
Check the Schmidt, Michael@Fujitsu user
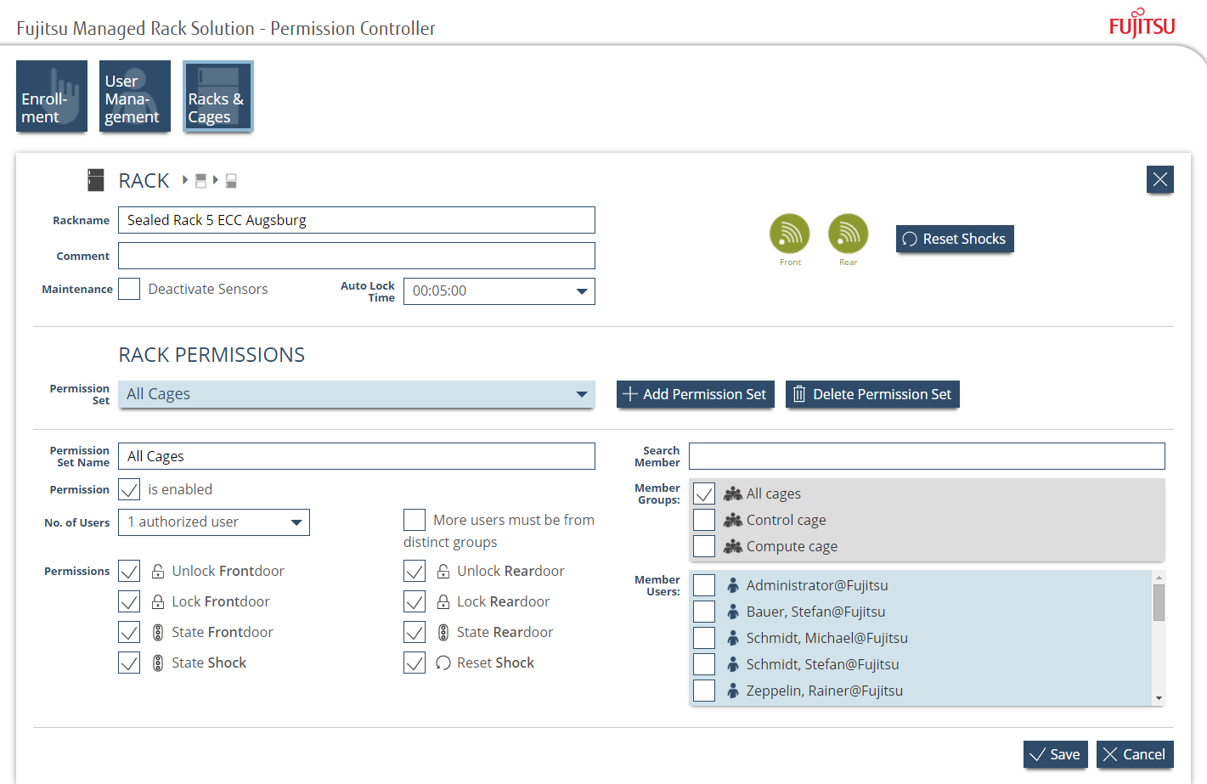(x=704, y=638)
